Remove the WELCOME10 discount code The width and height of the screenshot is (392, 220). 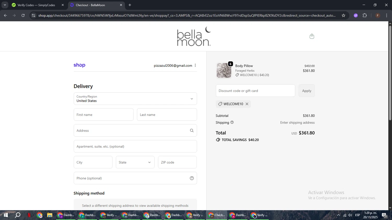[x=247, y=104]
